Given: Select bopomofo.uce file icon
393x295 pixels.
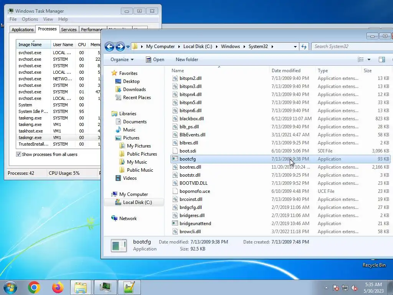Looking at the screenshot, I should point(175,191).
